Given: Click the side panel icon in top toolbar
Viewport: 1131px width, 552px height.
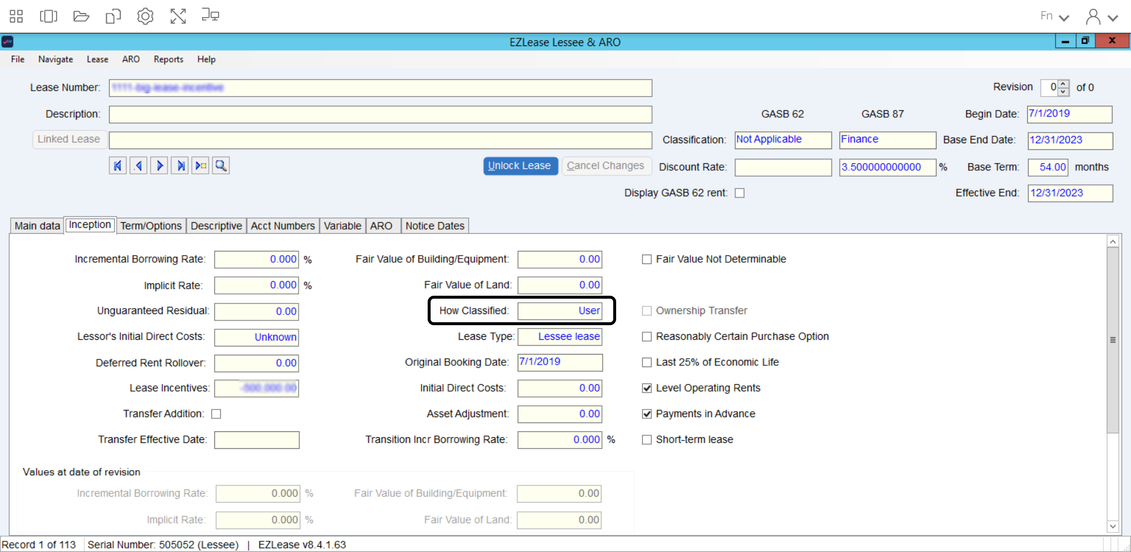Looking at the screenshot, I should click(48, 16).
